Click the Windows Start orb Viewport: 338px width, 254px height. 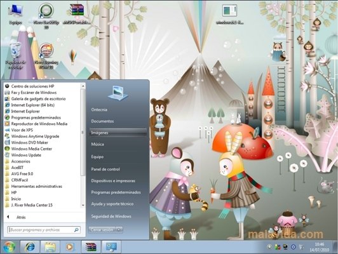[10, 247]
